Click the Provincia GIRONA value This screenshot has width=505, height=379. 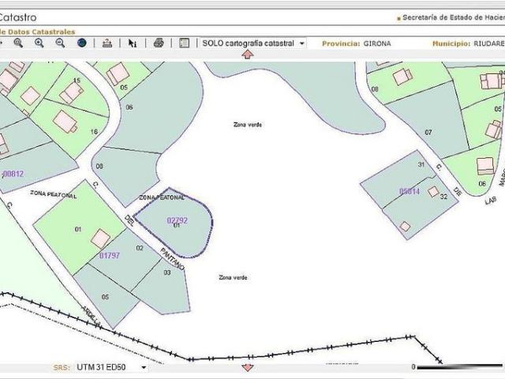click(x=377, y=43)
